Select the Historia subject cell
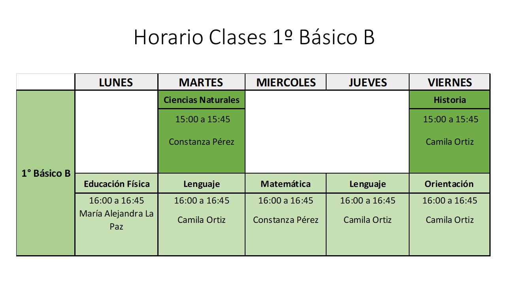This screenshot has height=284, width=506. [x=449, y=100]
